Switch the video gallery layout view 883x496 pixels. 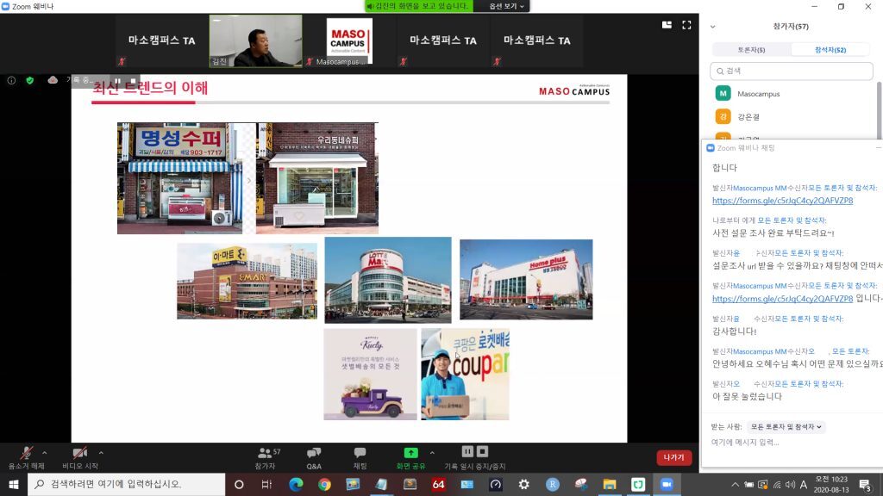point(667,25)
